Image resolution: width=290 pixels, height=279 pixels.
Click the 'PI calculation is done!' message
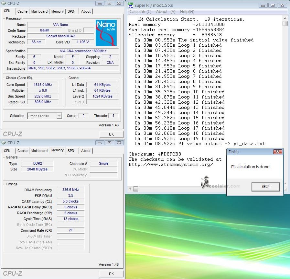click(251, 167)
